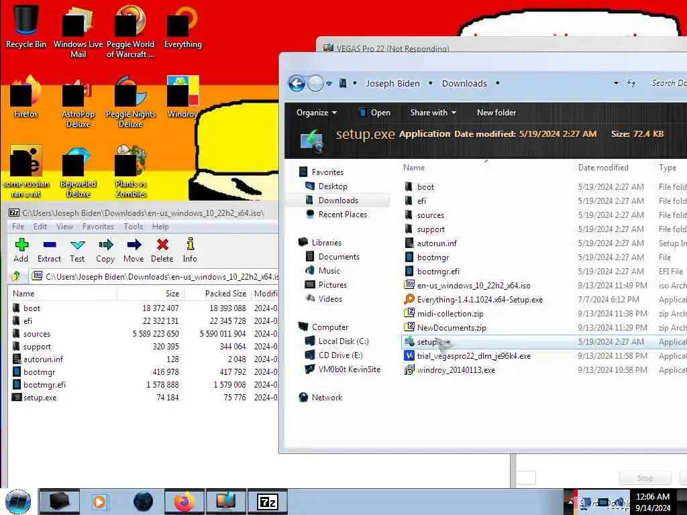Open the File menu in 7-Zip
Image resolution: width=687 pixels, height=515 pixels.
(x=18, y=227)
